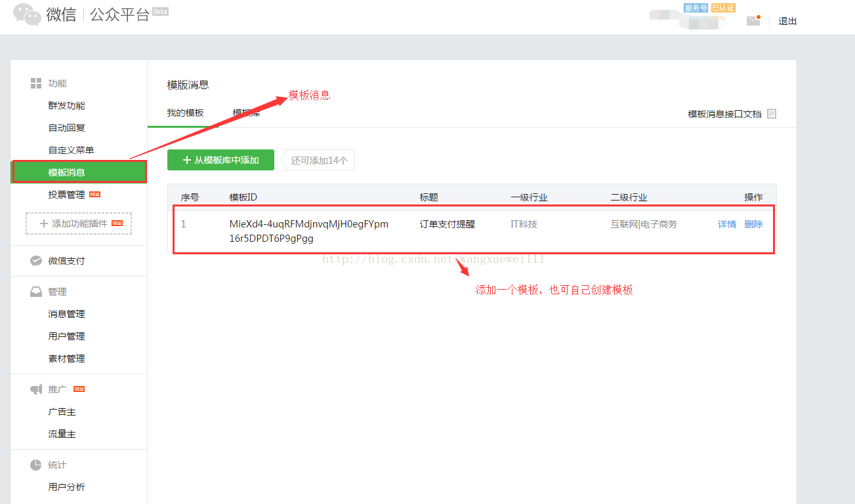The height and width of the screenshot is (504, 855).
Task: Open 素材管理 in the sidebar
Action: click(x=66, y=359)
